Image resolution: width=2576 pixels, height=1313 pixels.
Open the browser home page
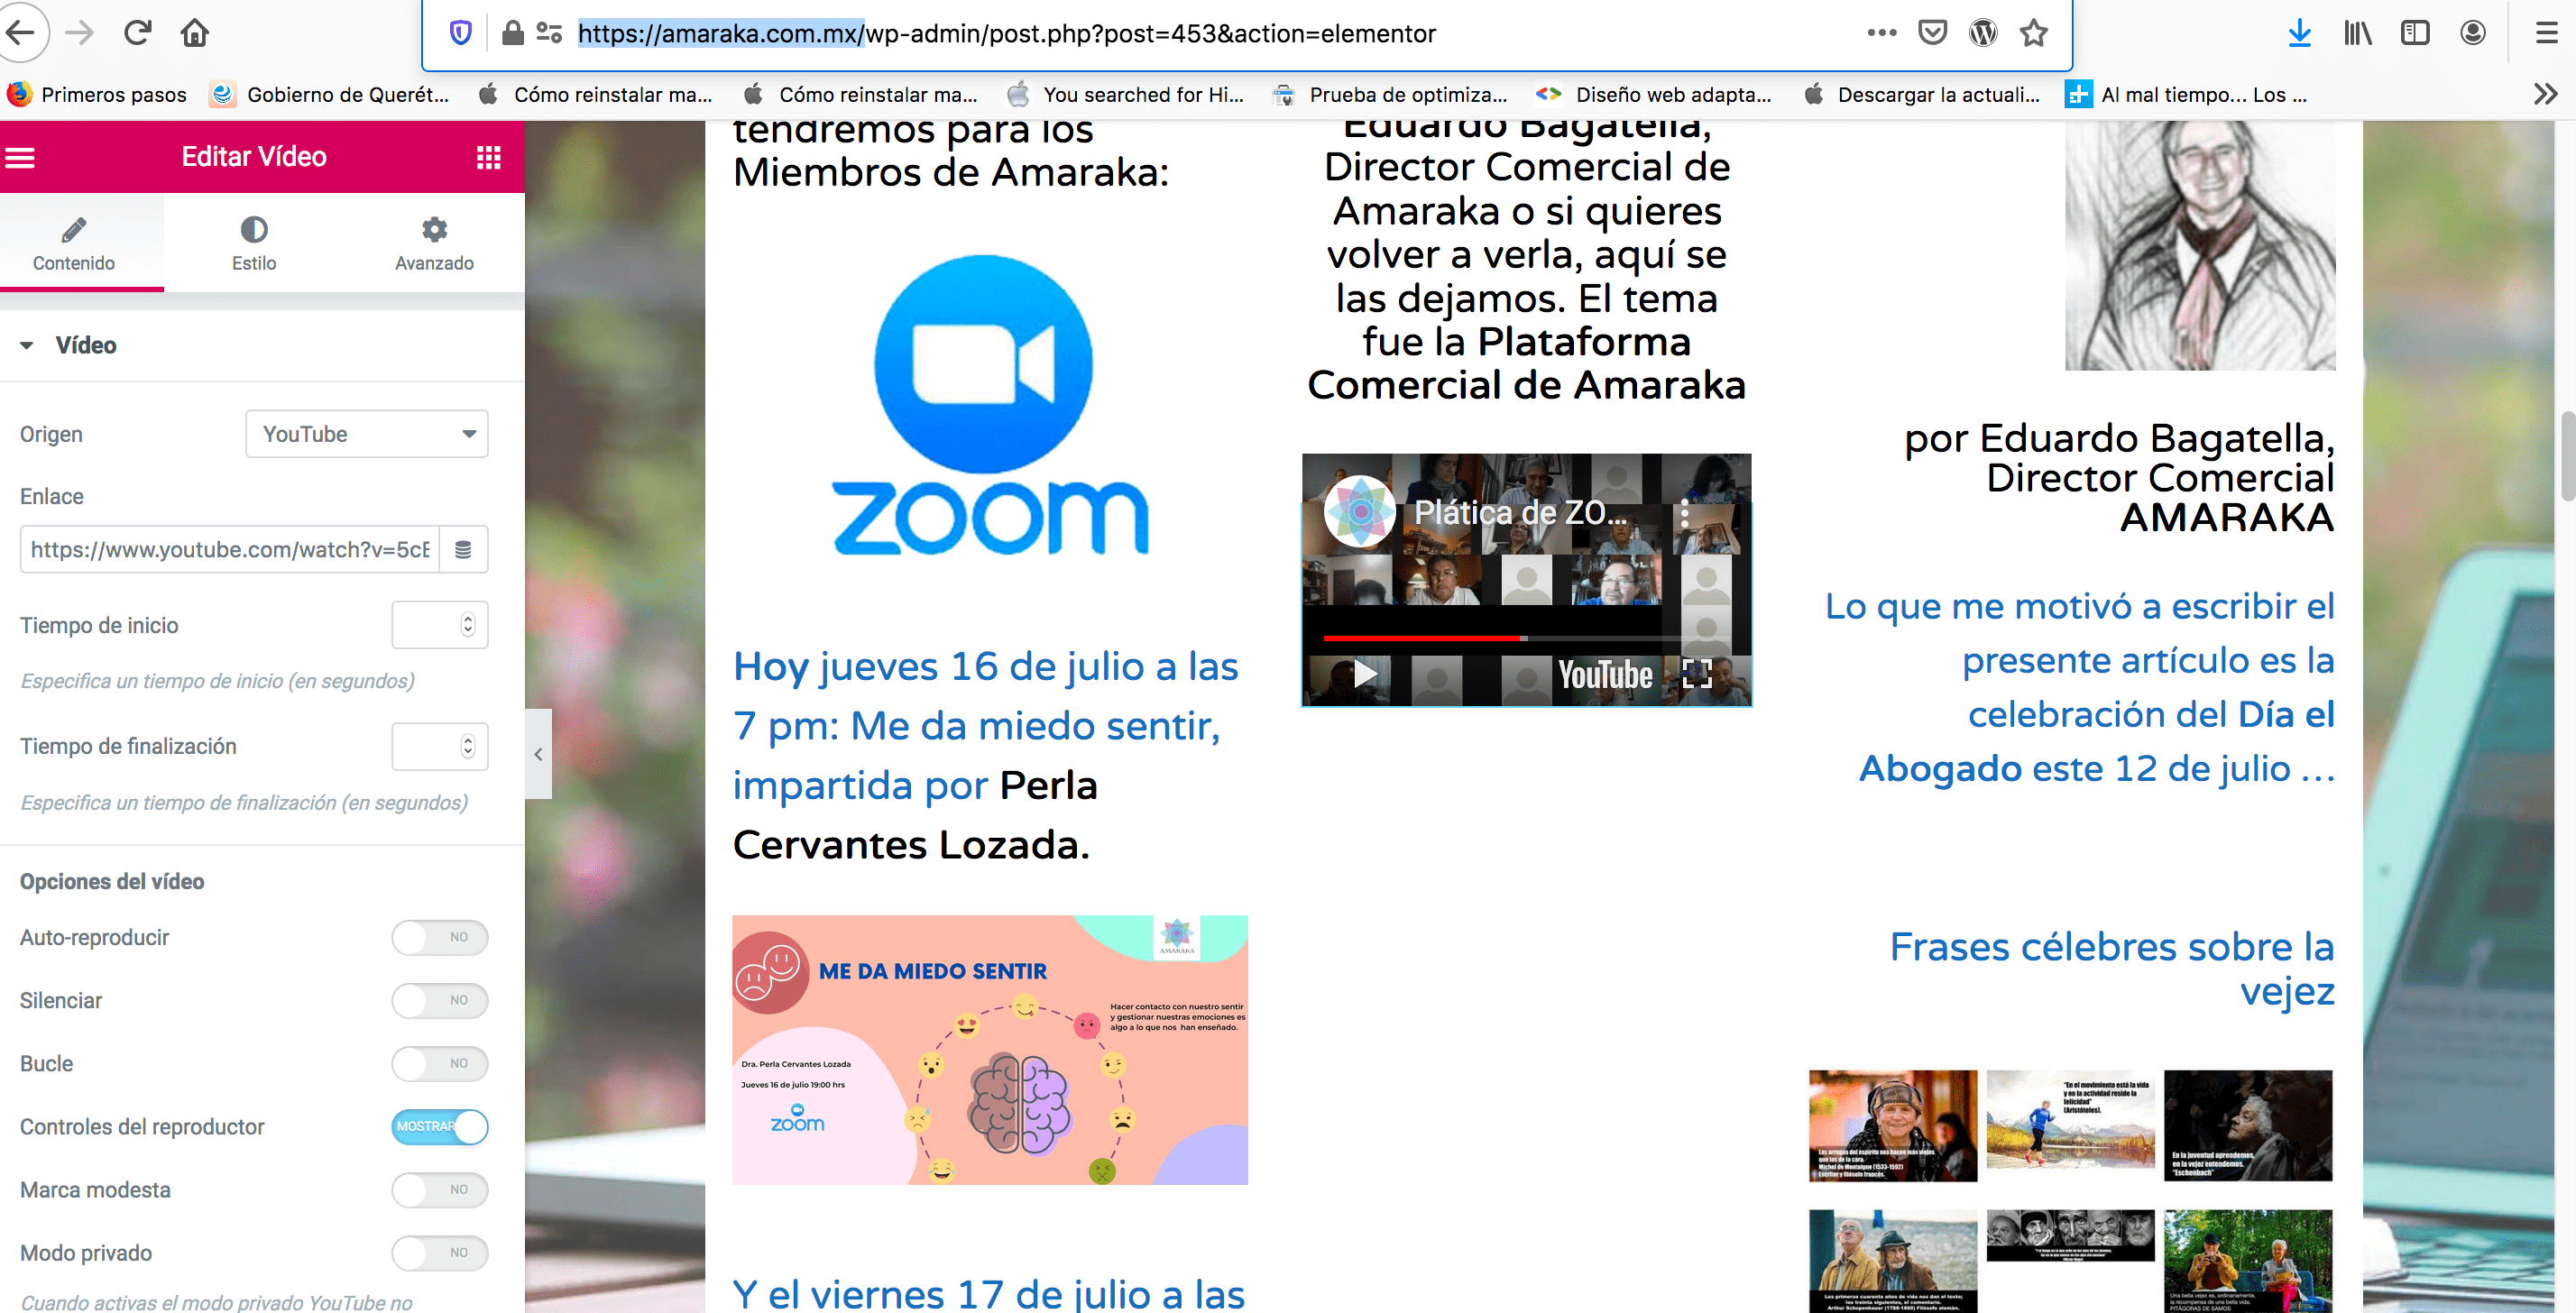pyautogui.click(x=194, y=33)
